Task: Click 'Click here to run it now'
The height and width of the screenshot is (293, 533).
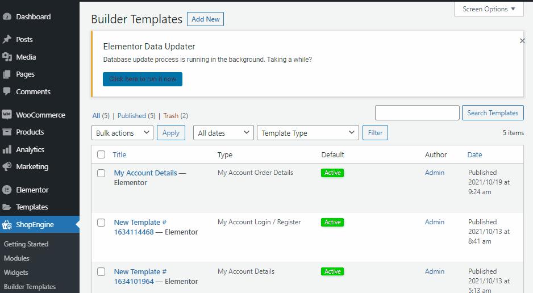Action: click(143, 79)
